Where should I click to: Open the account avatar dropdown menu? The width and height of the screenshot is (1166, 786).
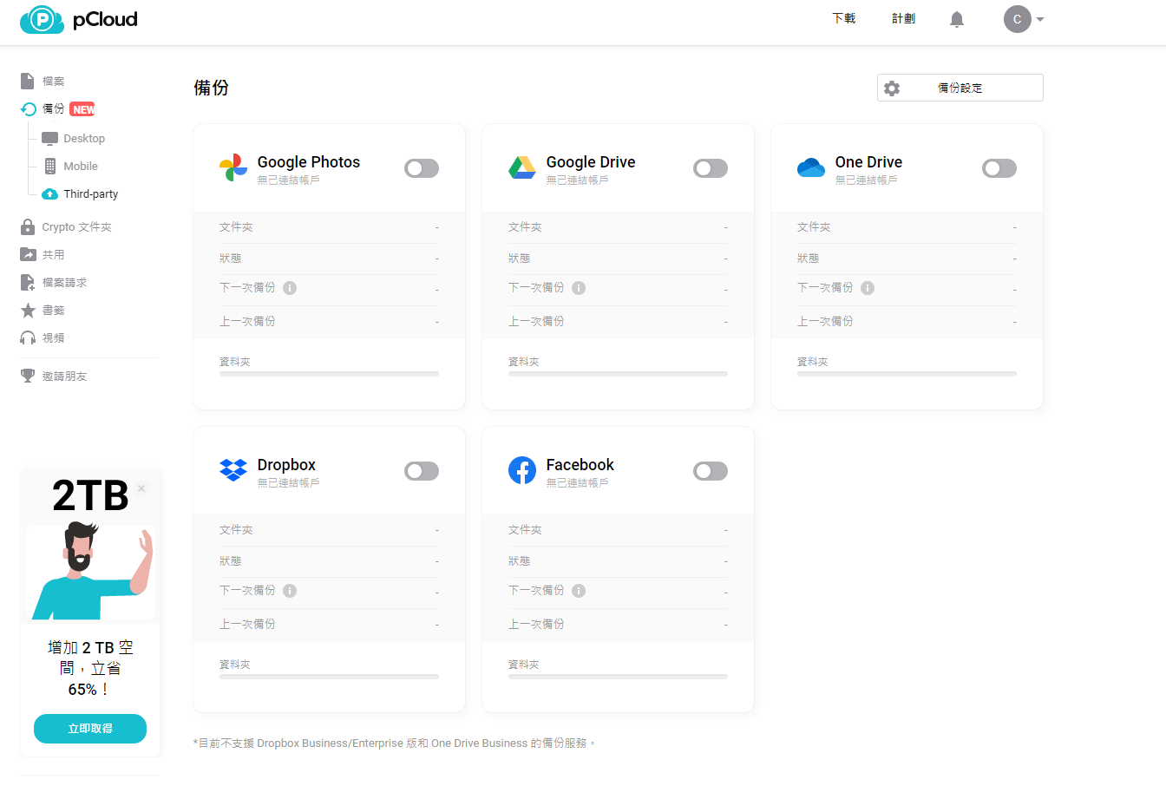pyautogui.click(x=1024, y=19)
